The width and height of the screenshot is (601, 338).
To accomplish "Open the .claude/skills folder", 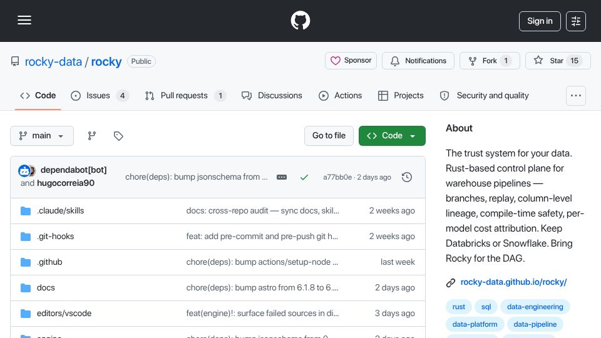I will pos(60,210).
